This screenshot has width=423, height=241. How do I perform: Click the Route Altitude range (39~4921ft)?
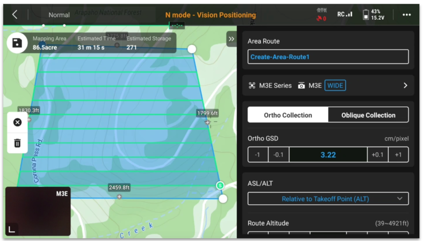[x=392, y=223]
